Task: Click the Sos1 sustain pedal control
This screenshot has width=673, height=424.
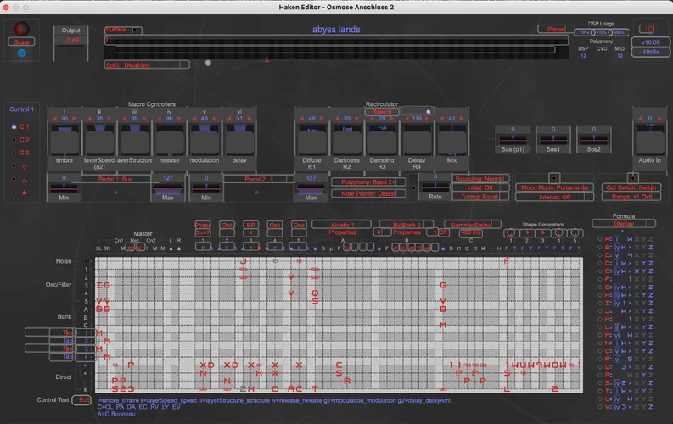Action: click(553, 137)
